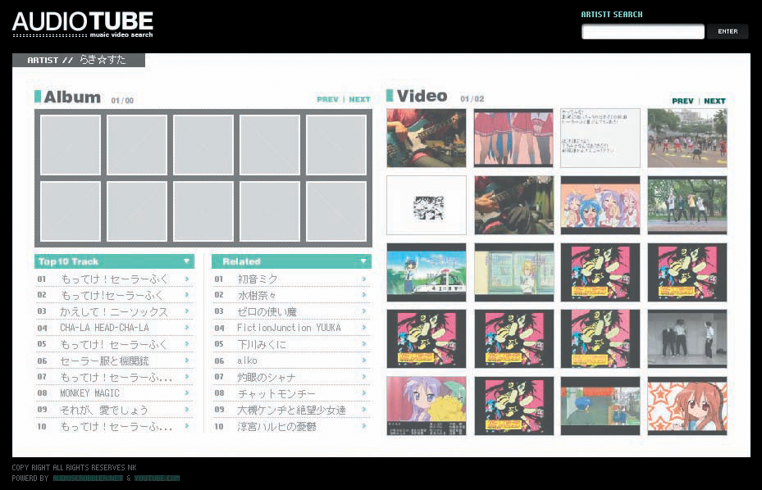Click the arrow icon beside track 10
This screenshot has height=490, width=762.
187,426
